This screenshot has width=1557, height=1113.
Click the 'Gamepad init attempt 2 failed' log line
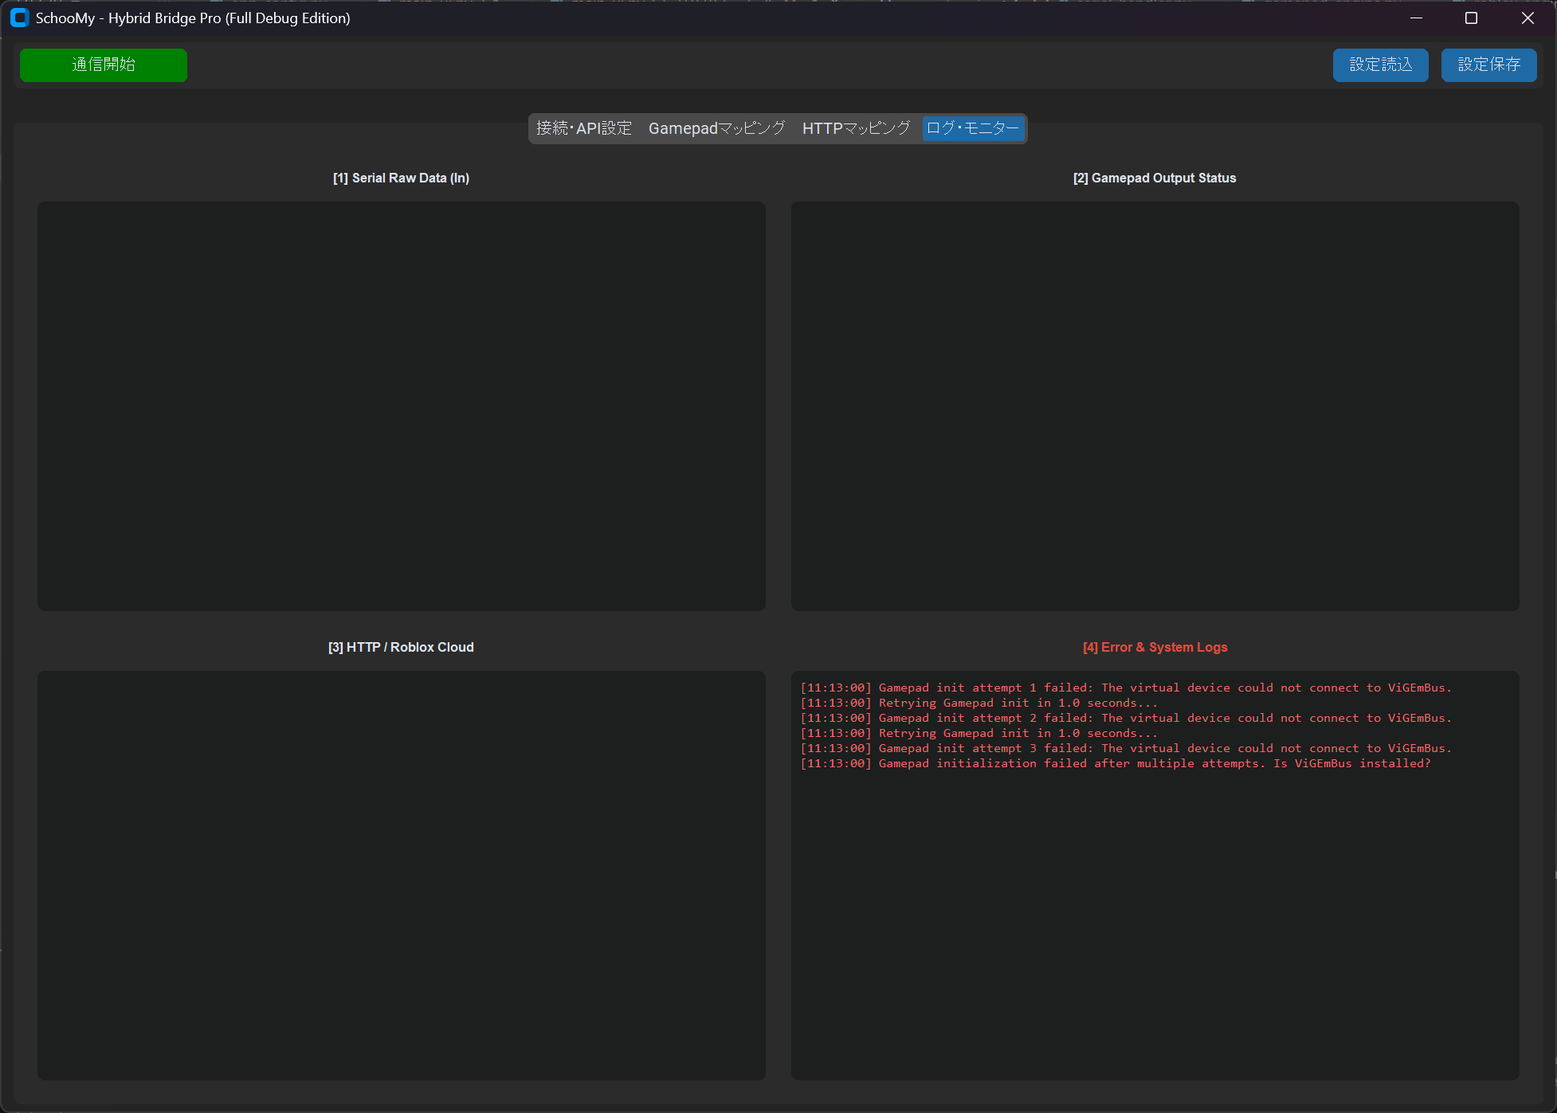(x=1126, y=718)
